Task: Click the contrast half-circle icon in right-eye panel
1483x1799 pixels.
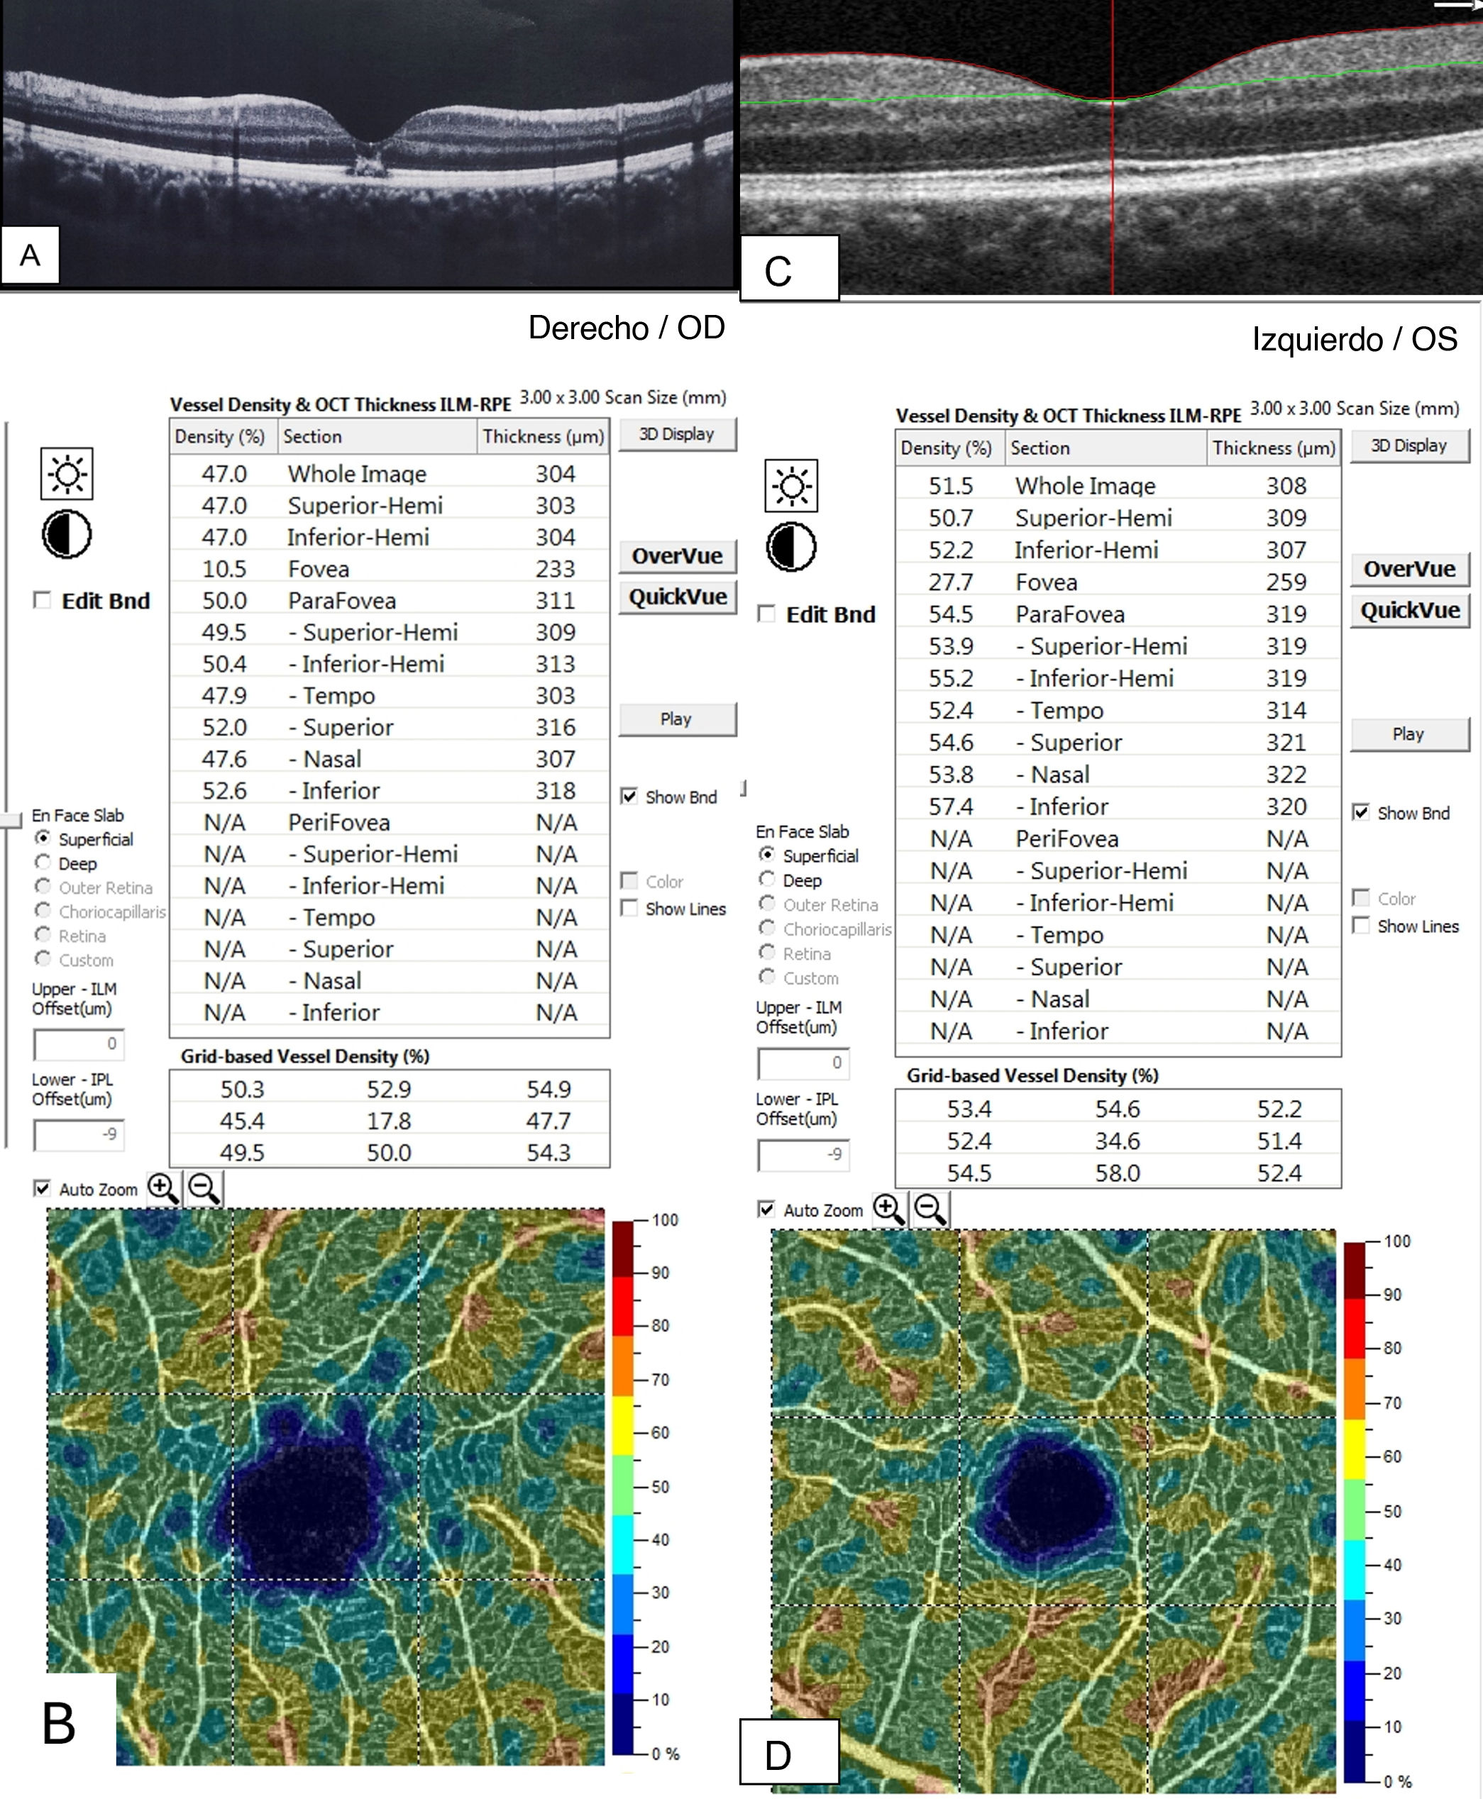Action: (x=67, y=534)
